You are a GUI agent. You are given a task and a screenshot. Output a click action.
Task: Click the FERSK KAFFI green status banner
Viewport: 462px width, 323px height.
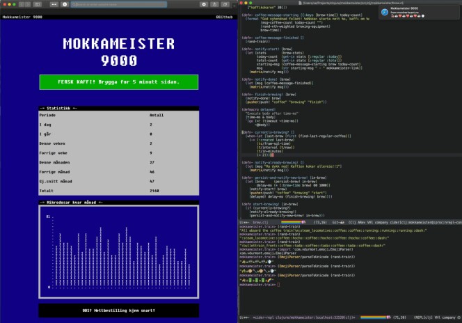point(119,82)
